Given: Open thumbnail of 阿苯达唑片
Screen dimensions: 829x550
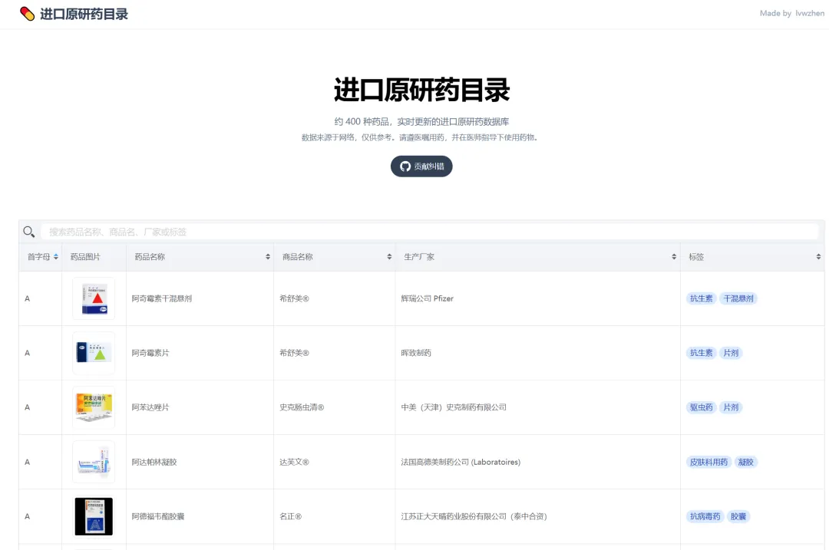Looking at the screenshot, I should coord(94,407).
